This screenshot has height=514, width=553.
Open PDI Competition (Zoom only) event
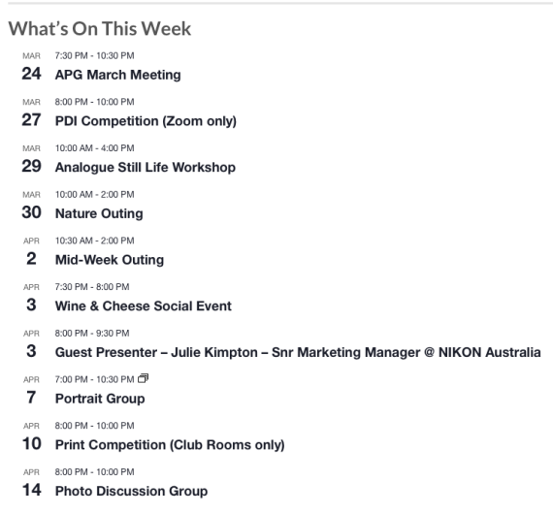coord(146,121)
